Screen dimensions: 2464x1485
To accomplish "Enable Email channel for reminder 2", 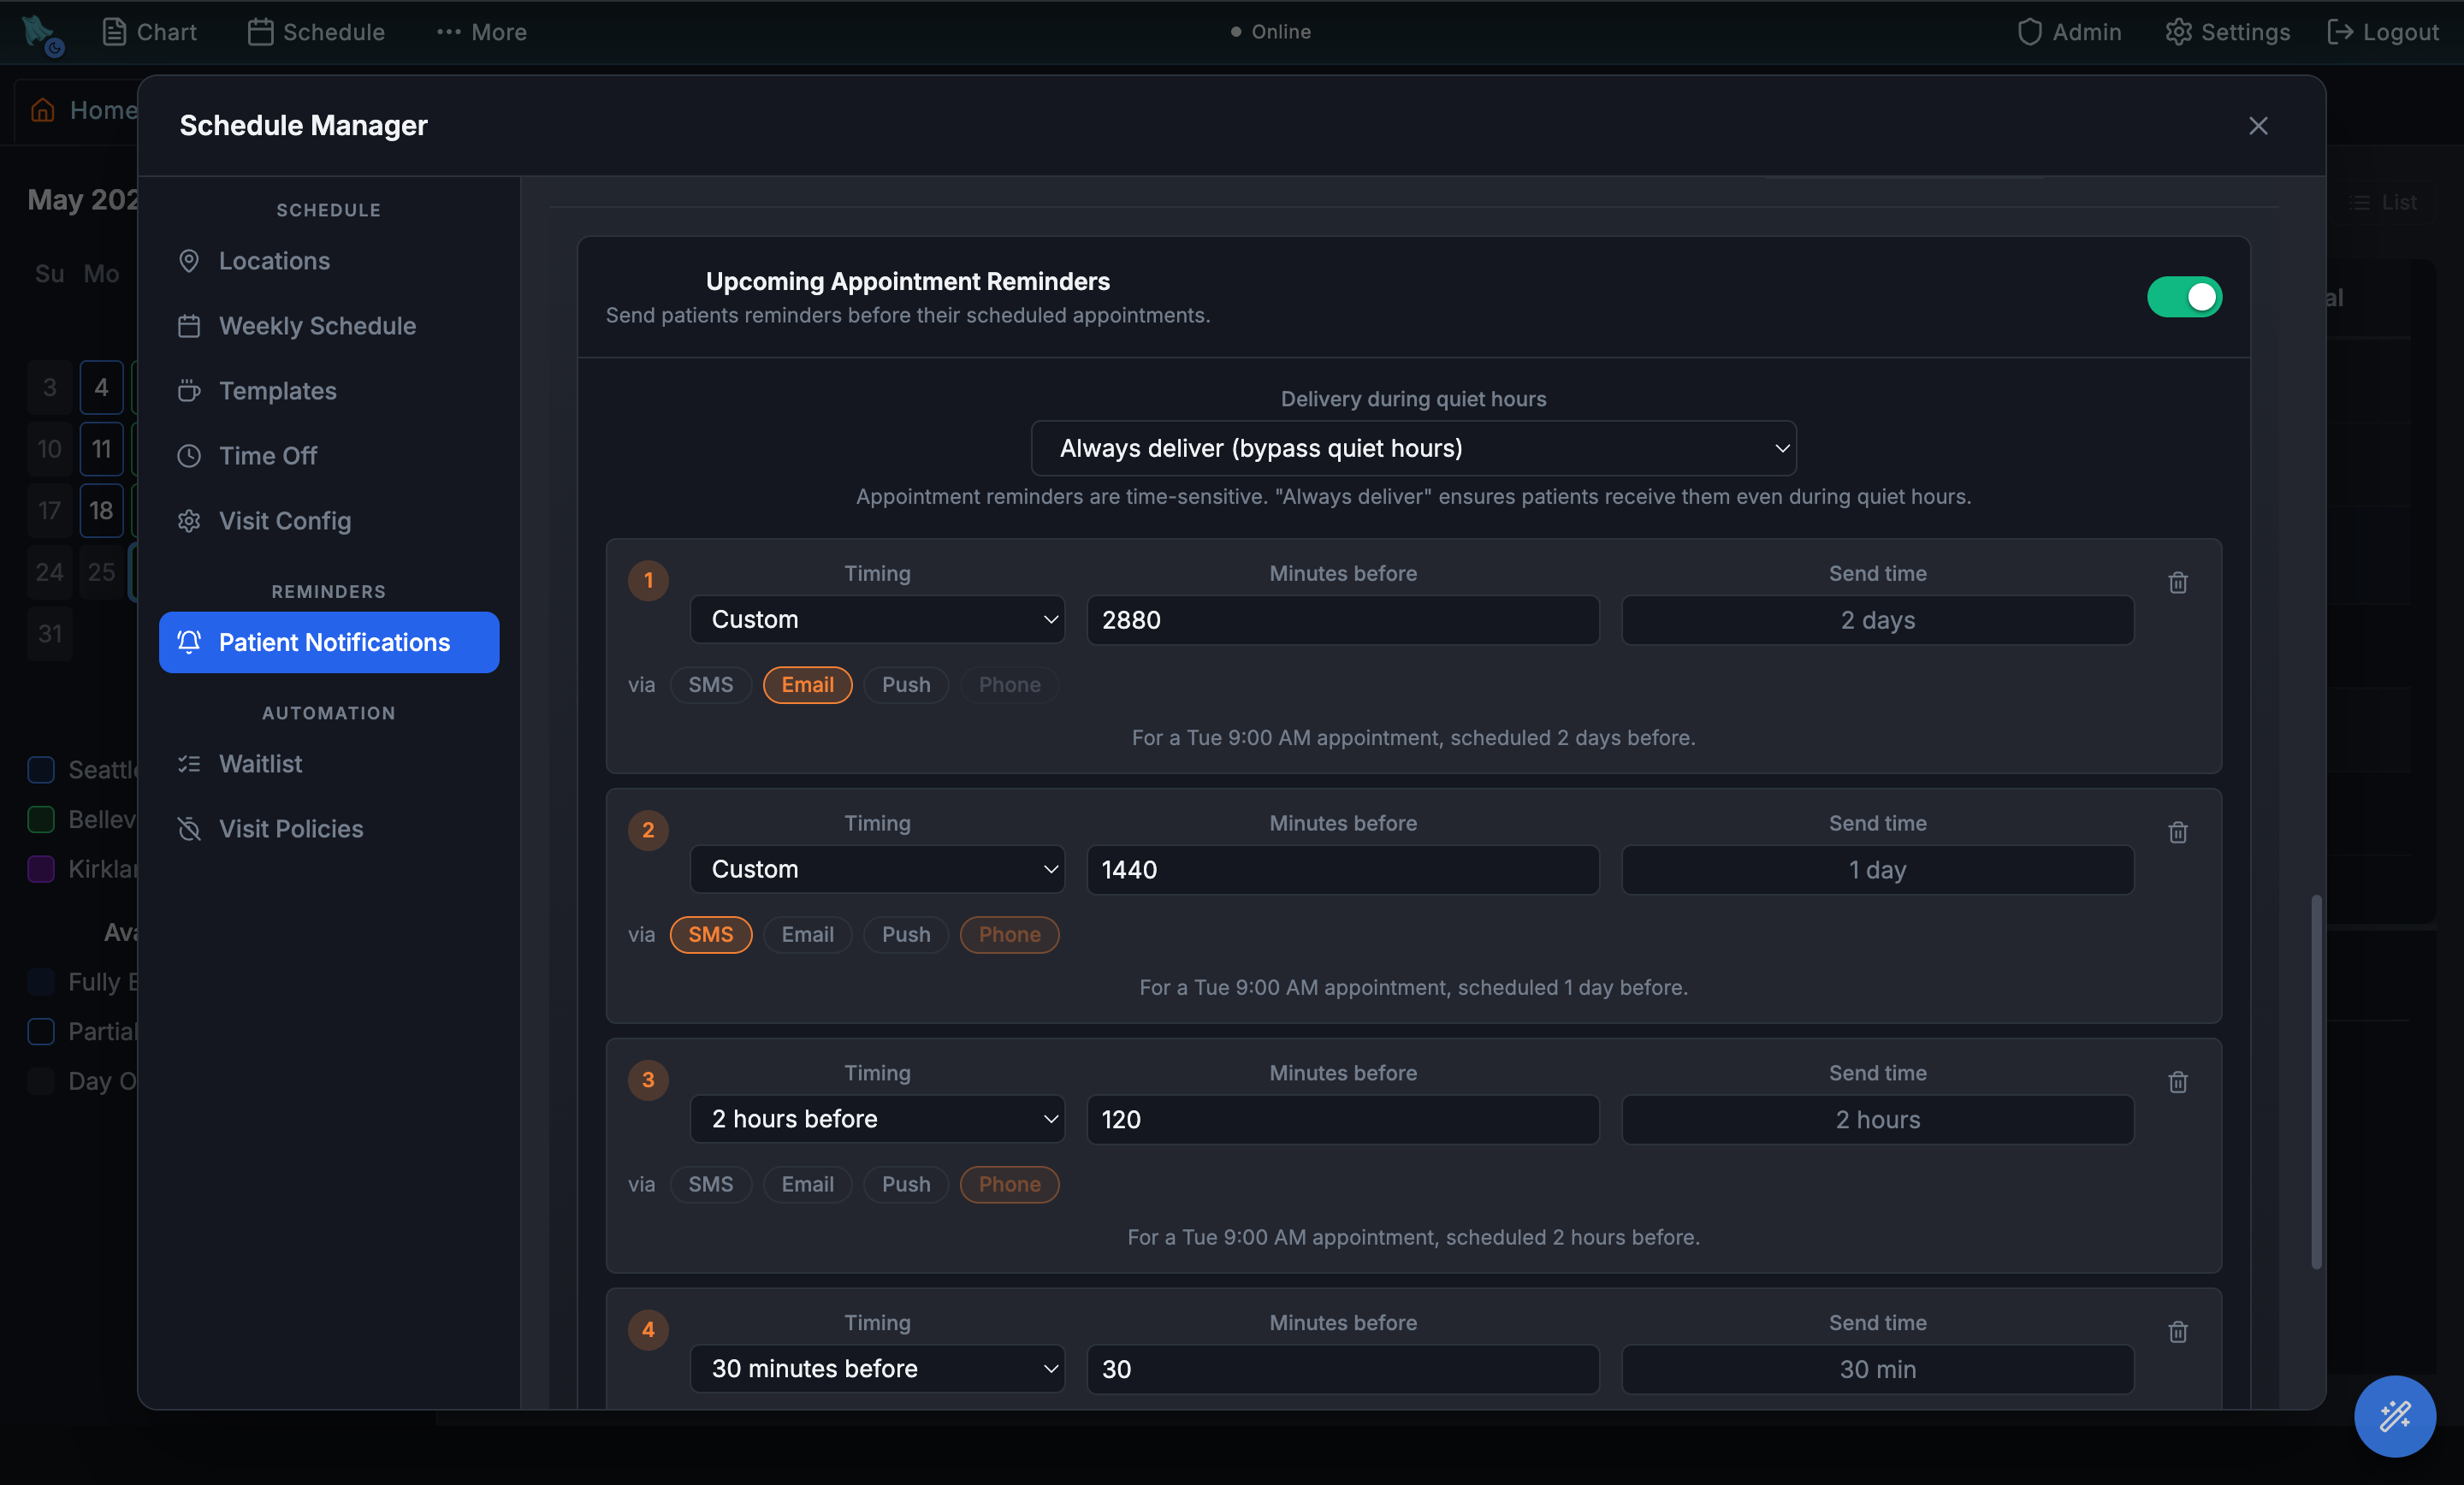I will [807, 935].
